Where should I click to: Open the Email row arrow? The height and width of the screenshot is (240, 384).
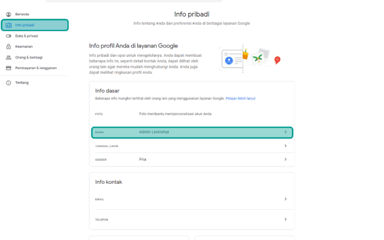(x=286, y=199)
